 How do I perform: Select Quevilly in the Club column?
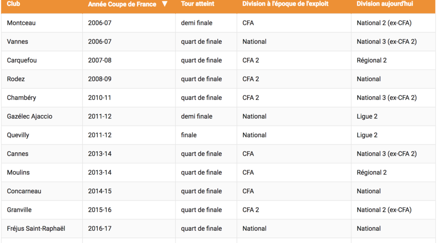tap(18, 135)
